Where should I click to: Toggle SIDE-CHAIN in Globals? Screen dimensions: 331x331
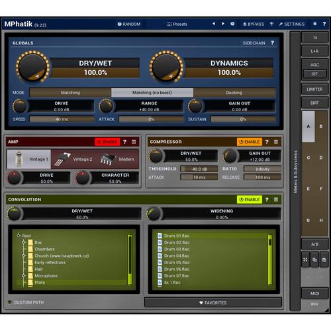(254, 43)
